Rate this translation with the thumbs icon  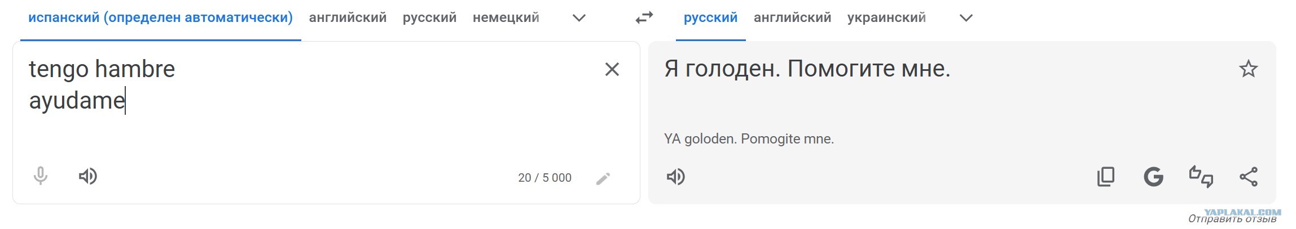point(1201,177)
